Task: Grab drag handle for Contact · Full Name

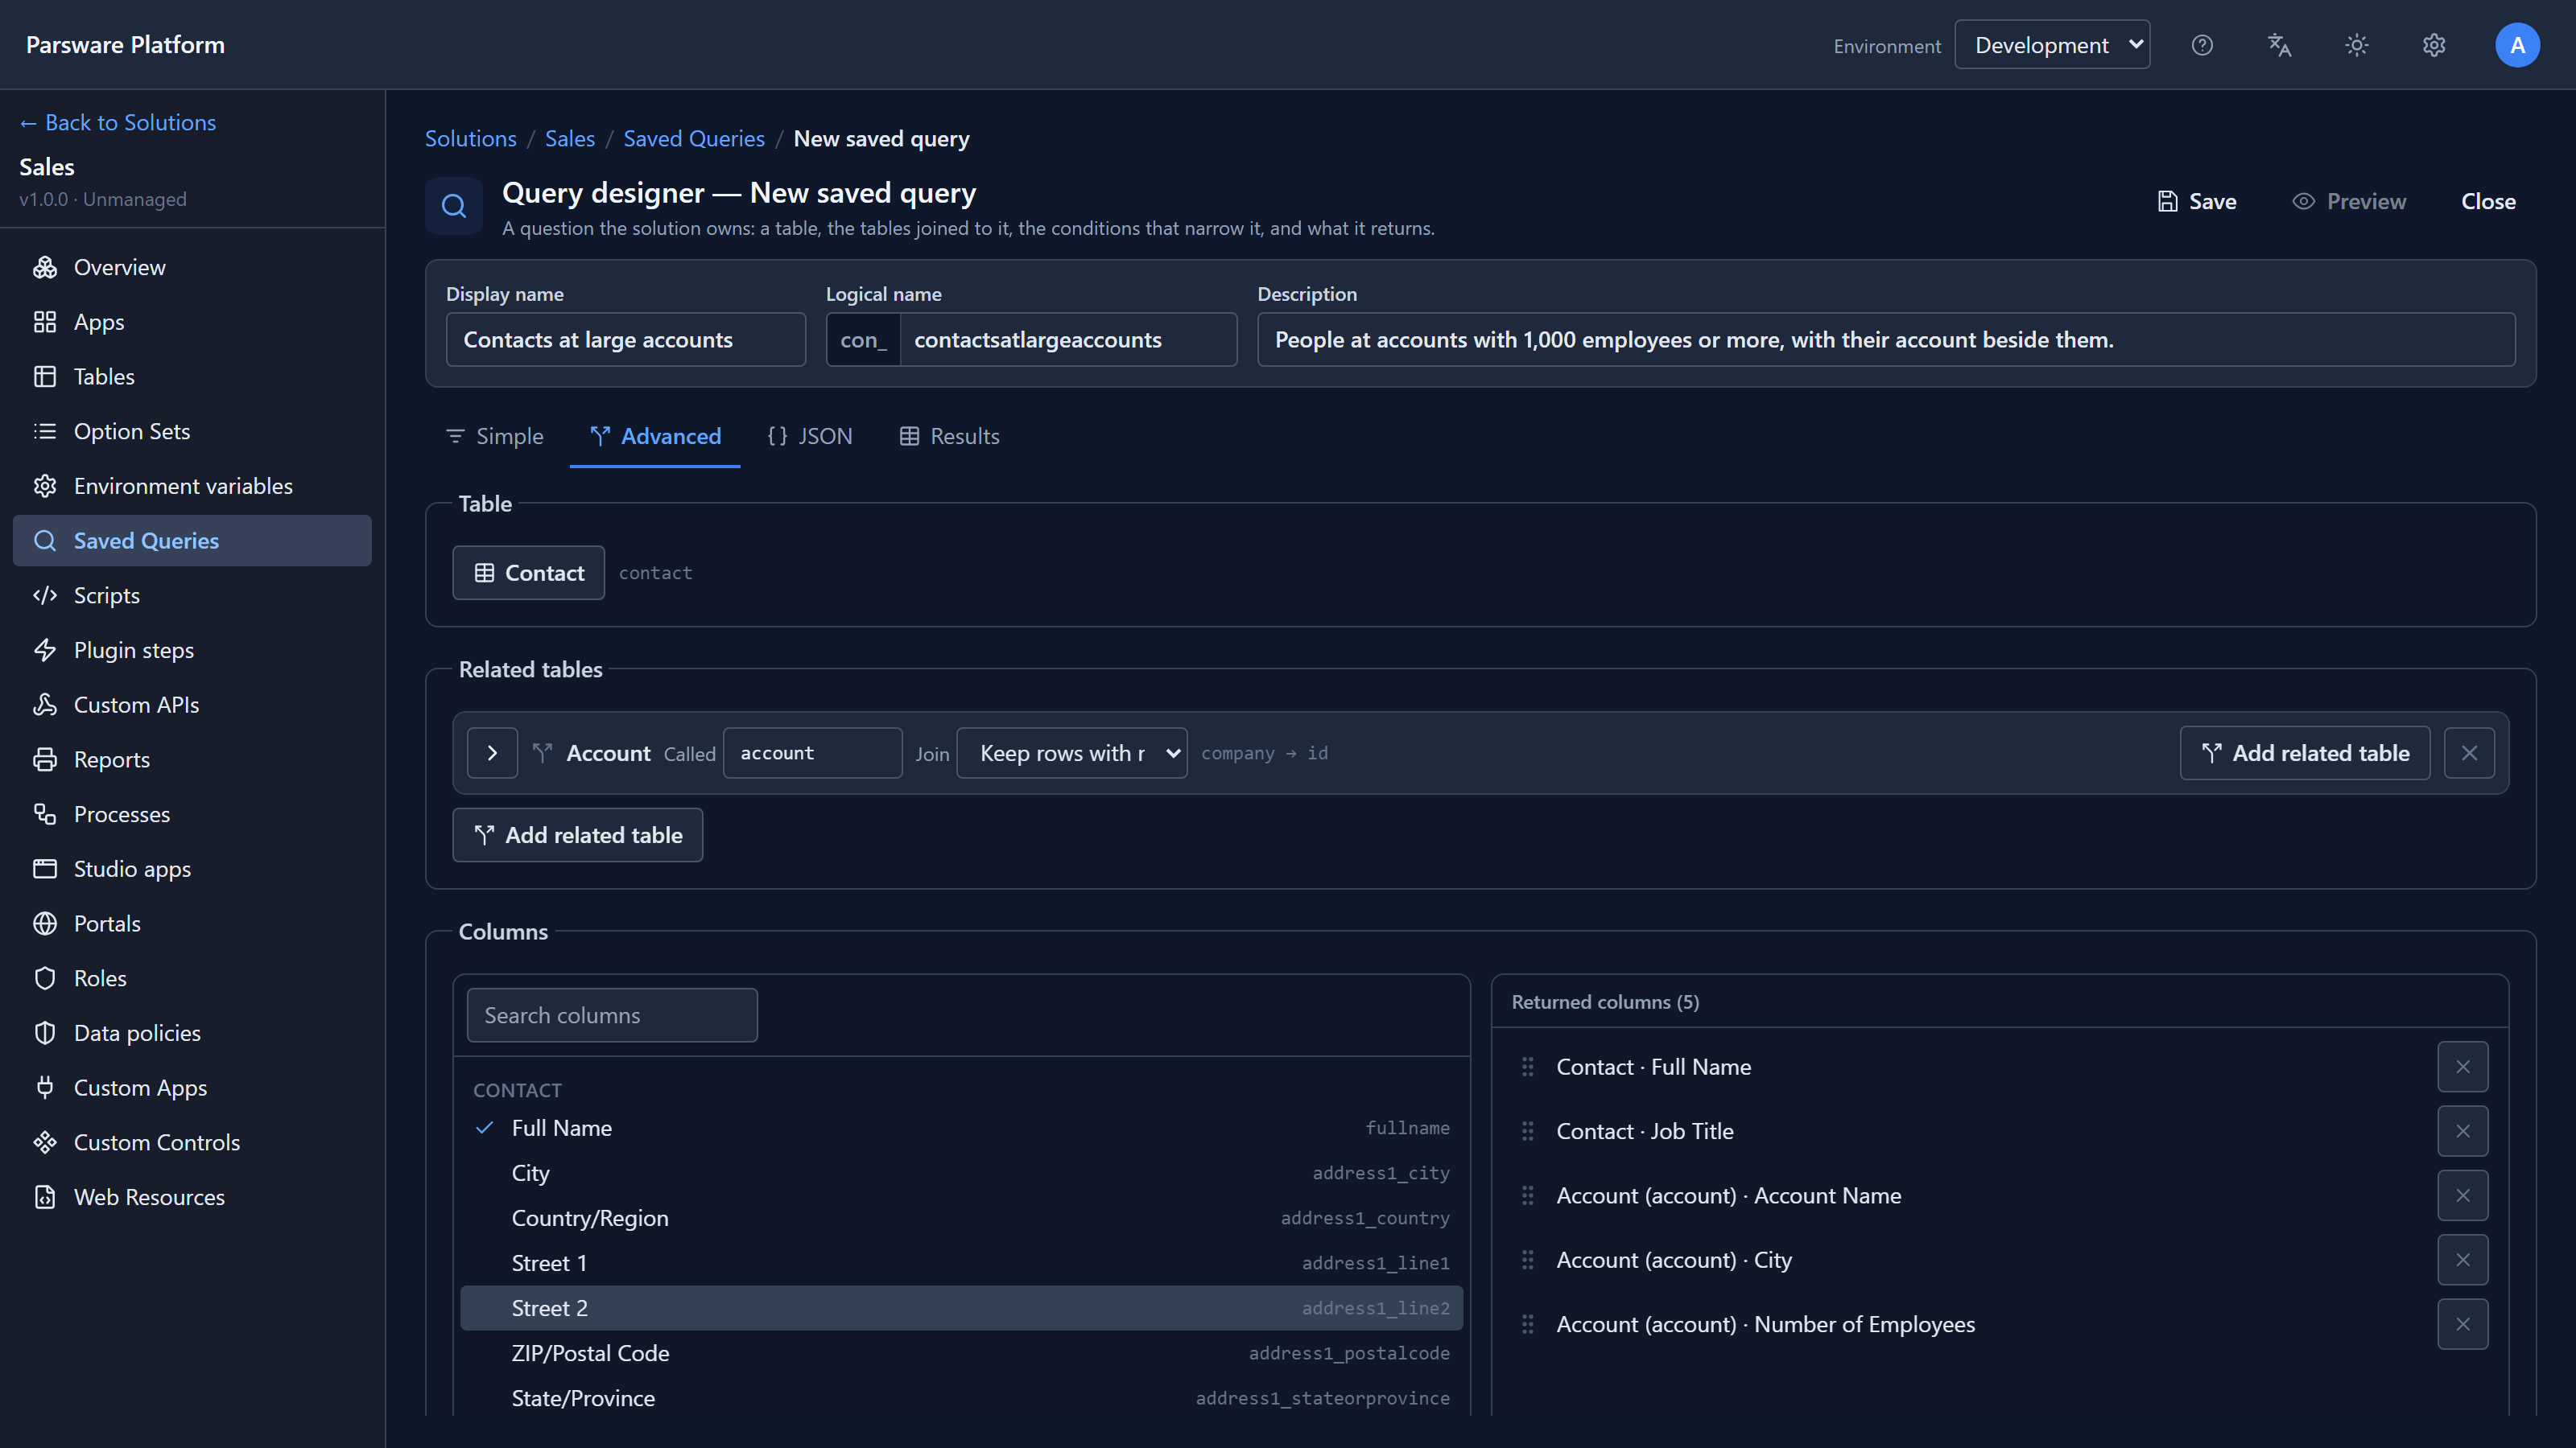Action: point(1528,1067)
